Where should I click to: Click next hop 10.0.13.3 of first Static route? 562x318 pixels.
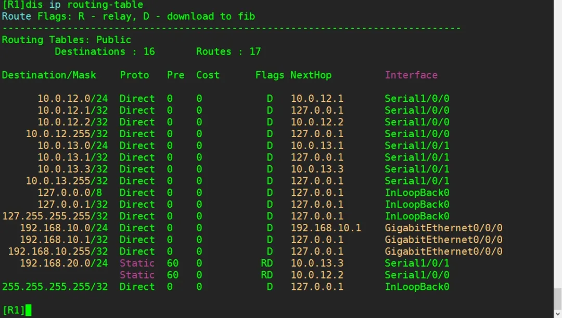point(317,263)
